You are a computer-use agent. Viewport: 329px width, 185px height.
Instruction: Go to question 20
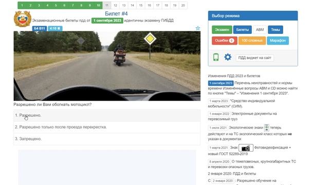click(183, 6)
